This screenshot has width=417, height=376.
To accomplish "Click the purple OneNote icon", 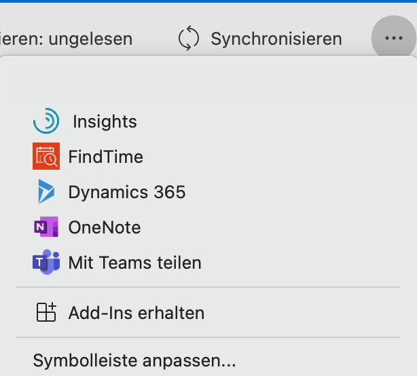I will point(46,227).
